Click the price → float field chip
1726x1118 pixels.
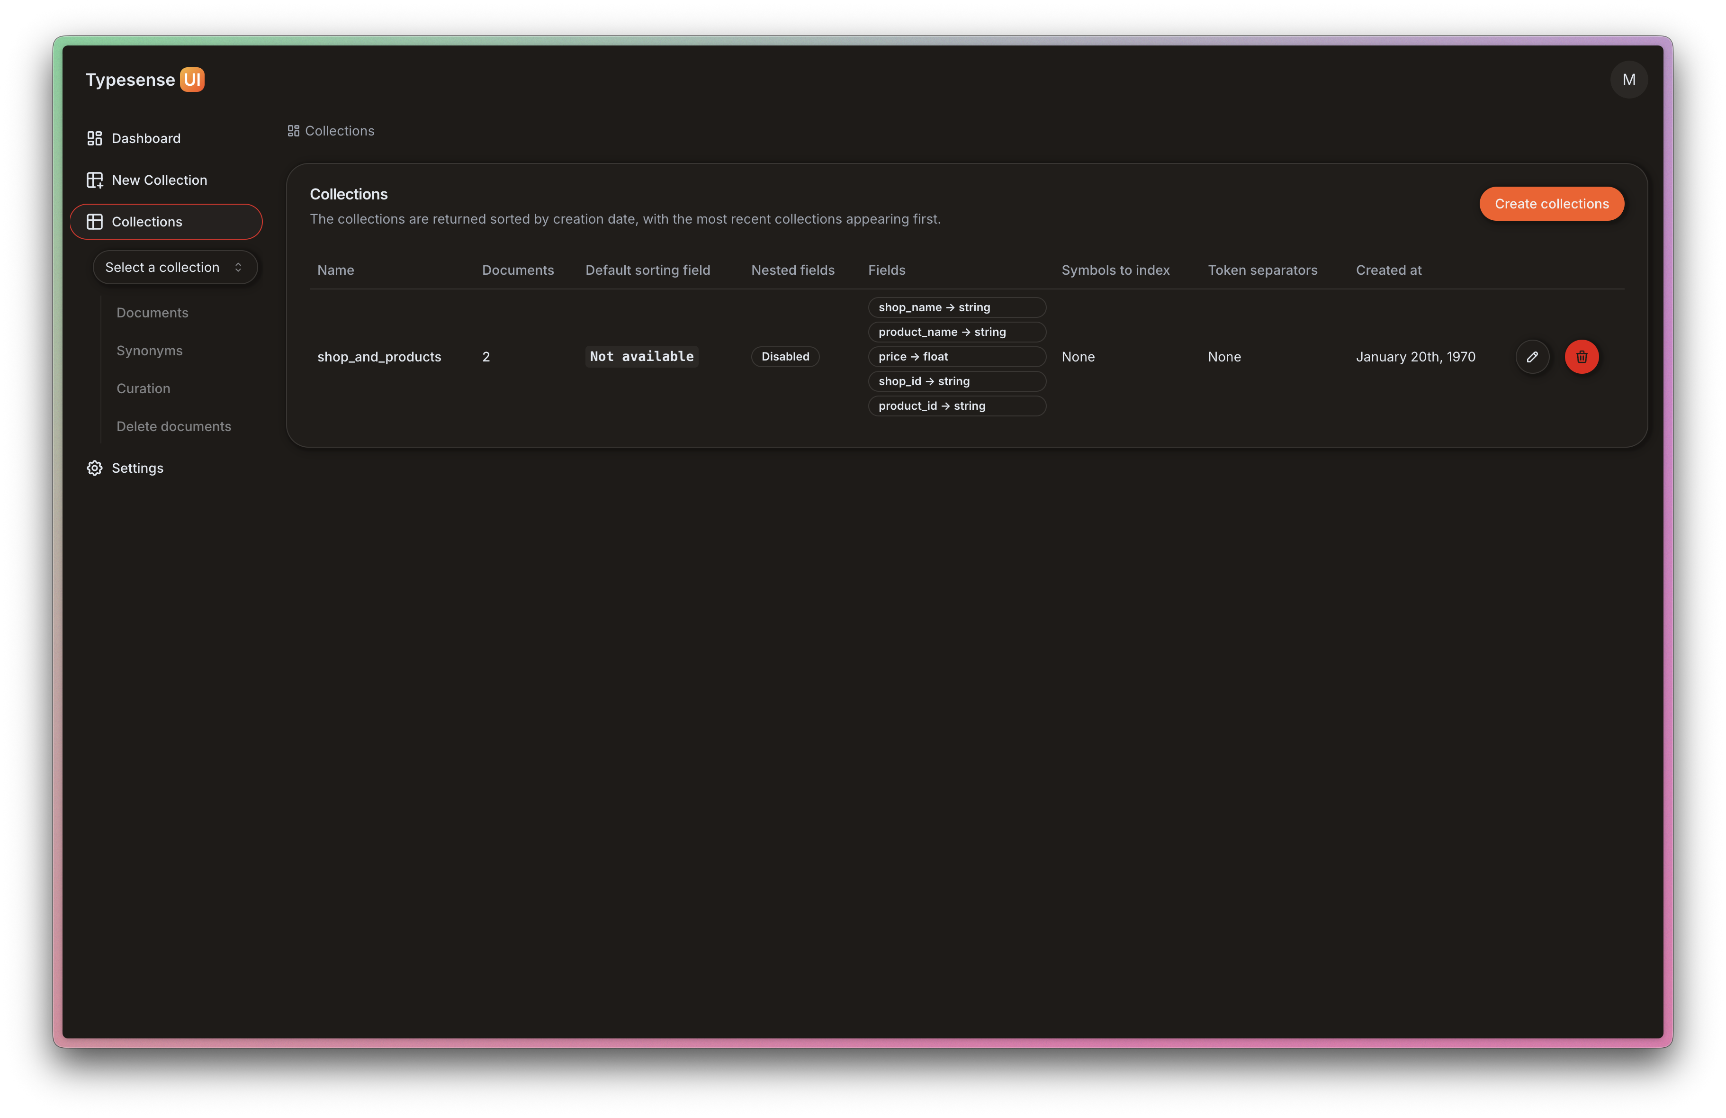click(x=957, y=357)
